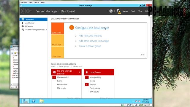This screenshot has width=190, height=107.
Task: Click the File and Storage Services tile icon
Action: point(54,72)
